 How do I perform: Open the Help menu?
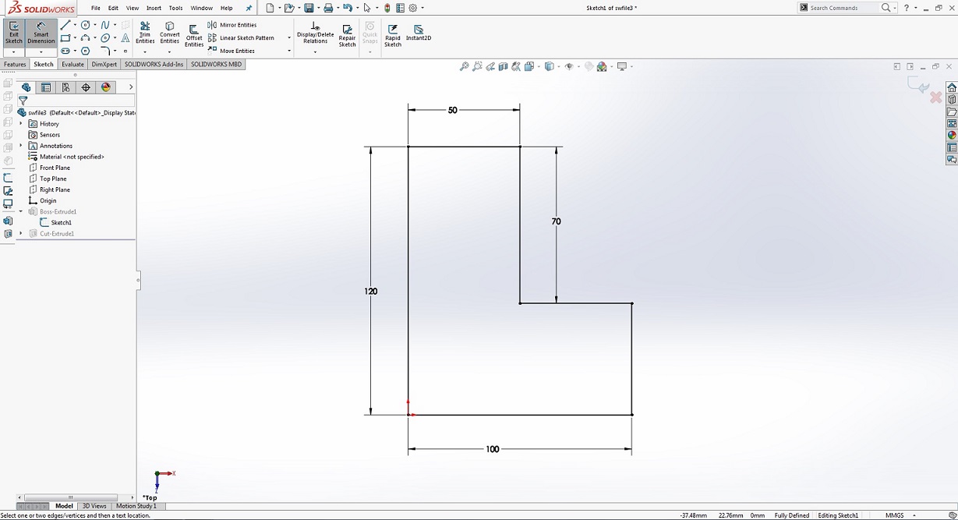(226, 8)
